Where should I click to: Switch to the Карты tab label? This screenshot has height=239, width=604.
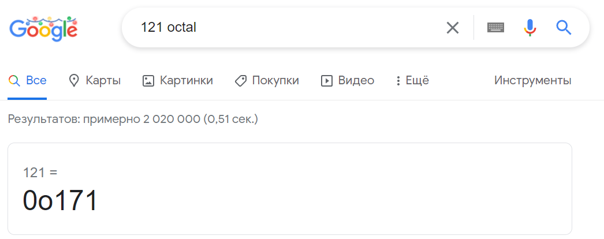(103, 81)
